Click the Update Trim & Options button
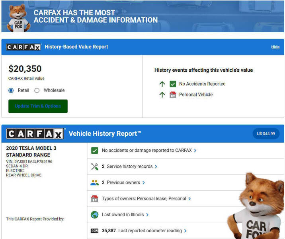This screenshot has width=285, height=239. point(38,106)
